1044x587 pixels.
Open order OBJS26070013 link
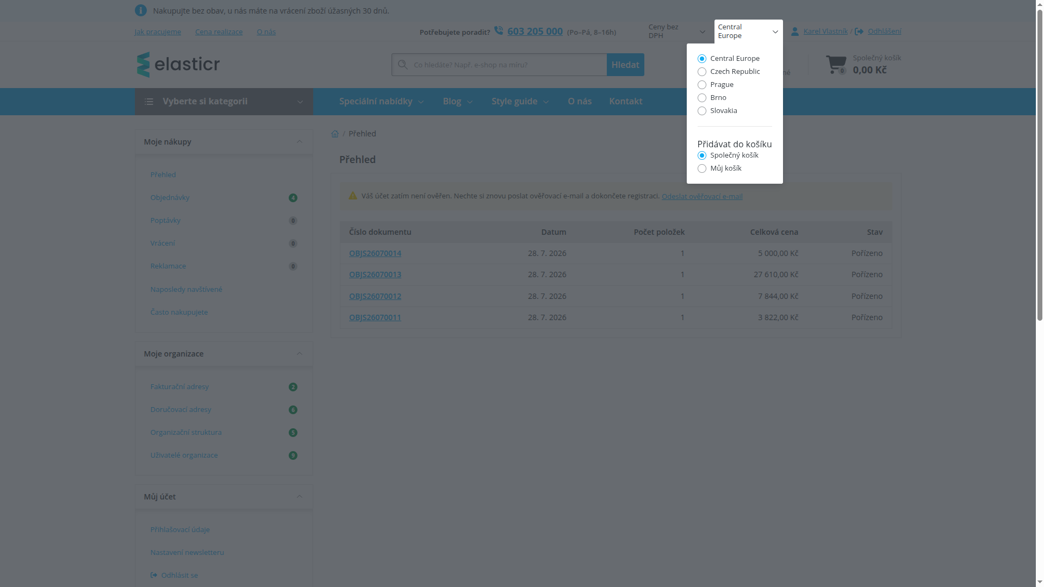coord(375,274)
